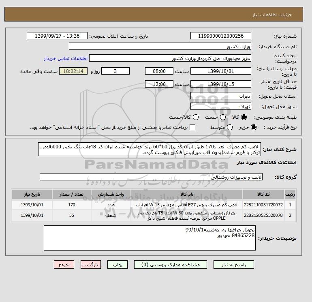Click the validity time 12:00 field
The width and height of the screenshot is (312, 302).
tap(159, 84)
